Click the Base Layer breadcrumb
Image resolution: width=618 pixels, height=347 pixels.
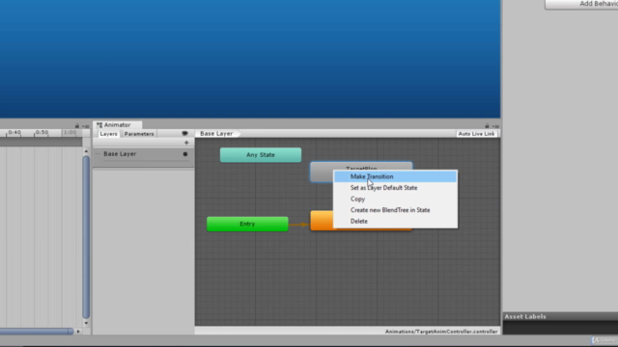216,134
